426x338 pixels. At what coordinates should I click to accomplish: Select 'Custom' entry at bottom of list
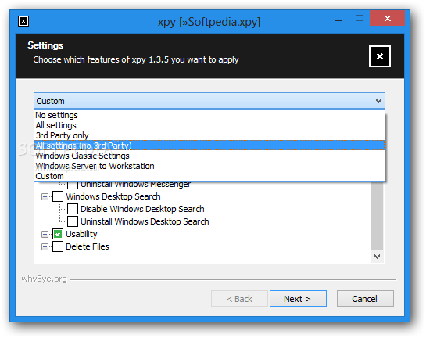coord(209,176)
